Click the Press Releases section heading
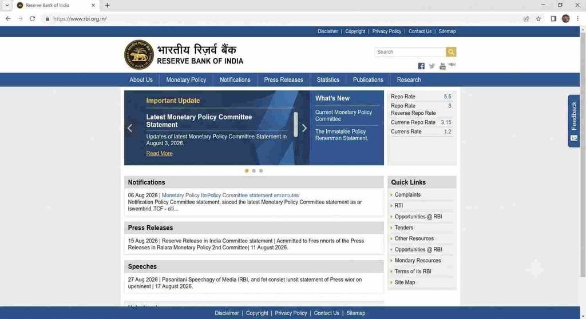 point(151,228)
